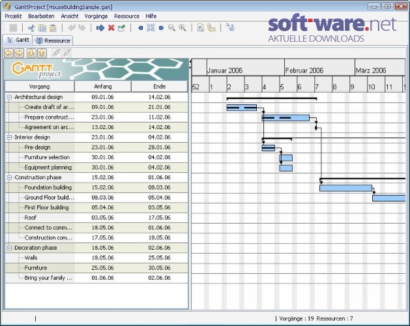Click the blue New Task arrow icon
The image size is (410, 326).
click(100, 28)
